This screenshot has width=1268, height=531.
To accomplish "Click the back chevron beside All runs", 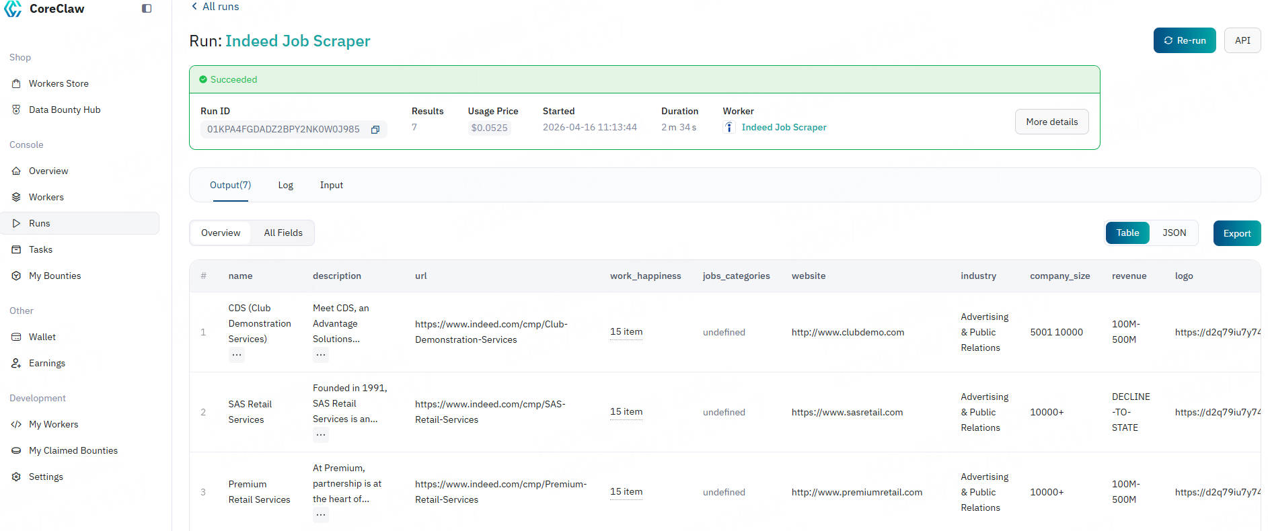I will click(x=194, y=6).
